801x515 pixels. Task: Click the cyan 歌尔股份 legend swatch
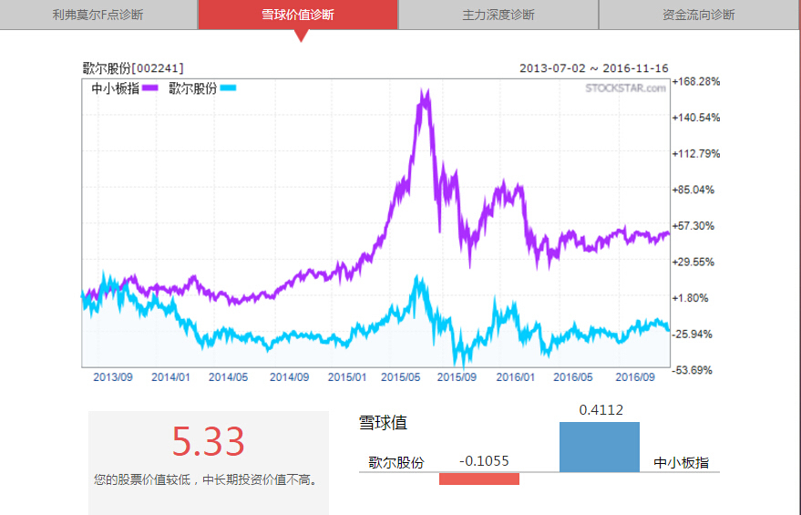228,88
